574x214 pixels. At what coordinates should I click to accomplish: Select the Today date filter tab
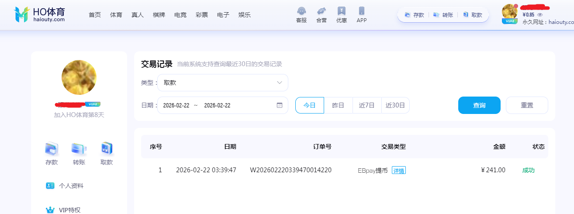[309, 105]
